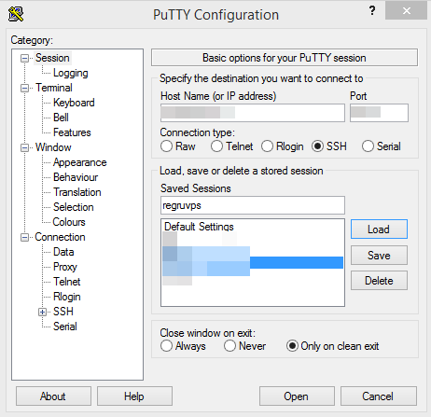Open the Logging category
The image size is (431, 417).
point(71,73)
